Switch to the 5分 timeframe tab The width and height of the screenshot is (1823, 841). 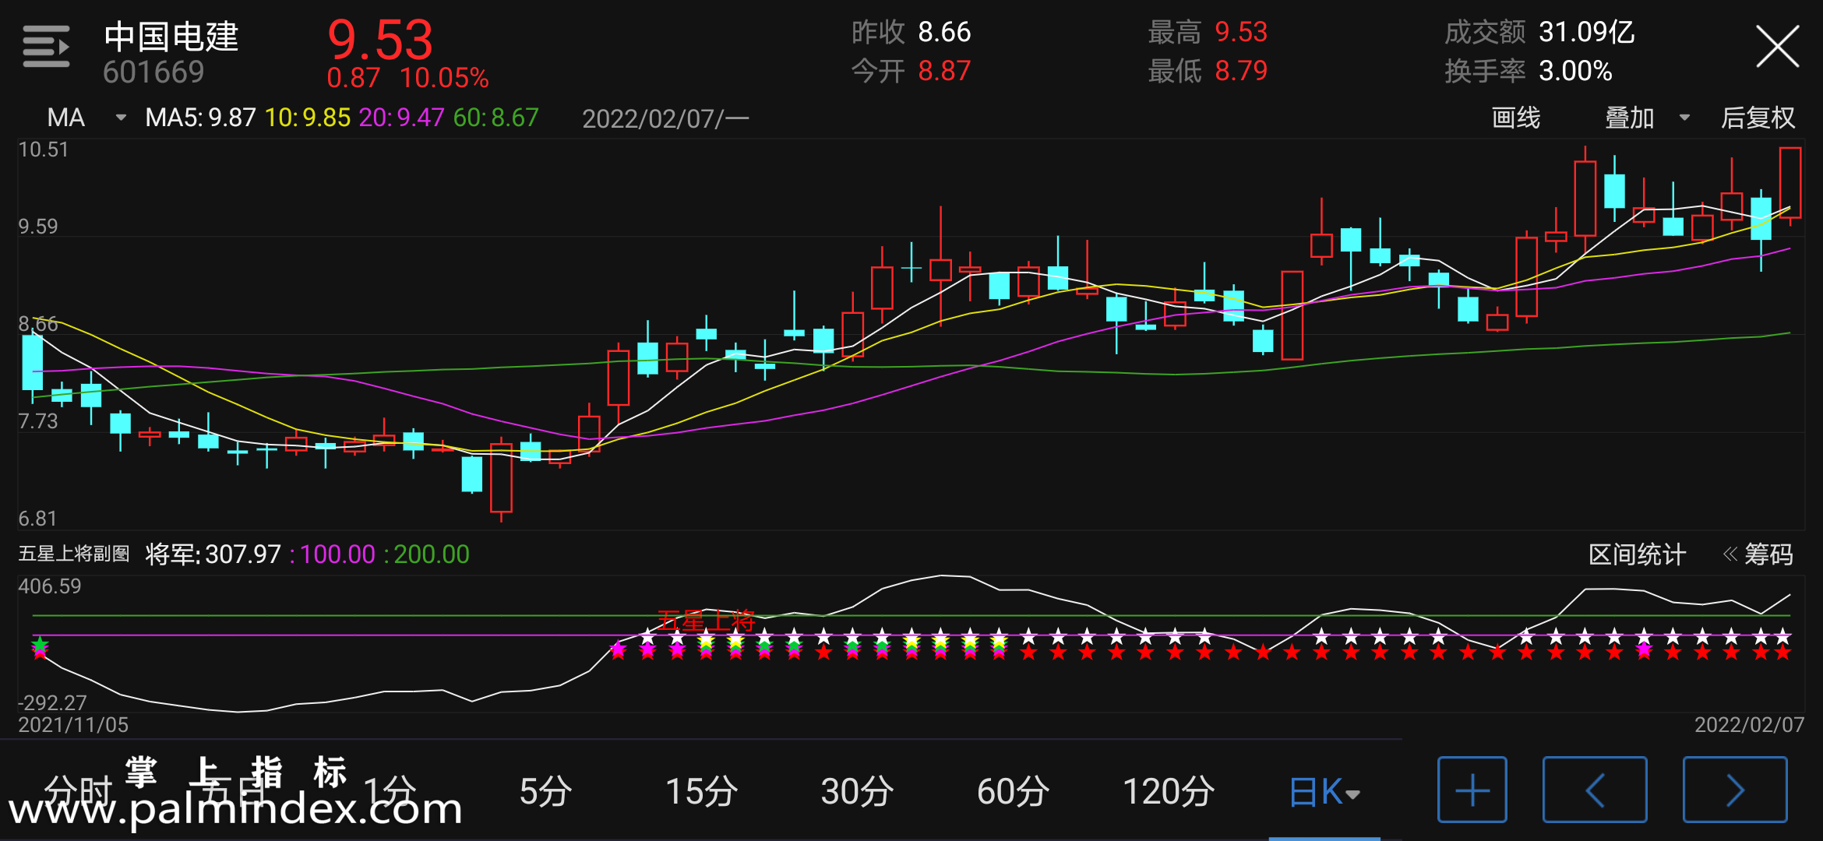coord(545,791)
